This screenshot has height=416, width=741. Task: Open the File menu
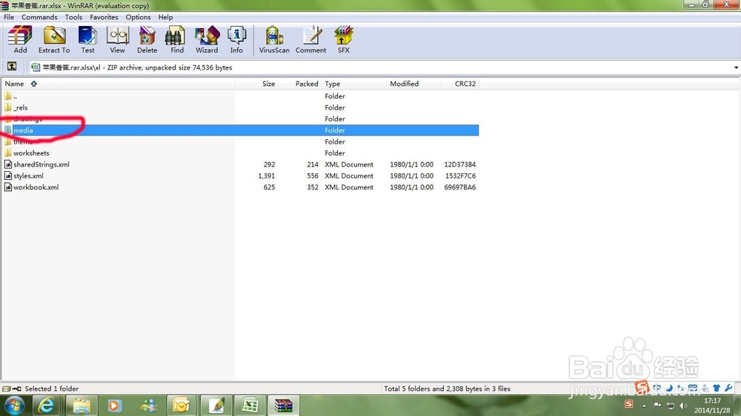pyautogui.click(x=9, y=17)
